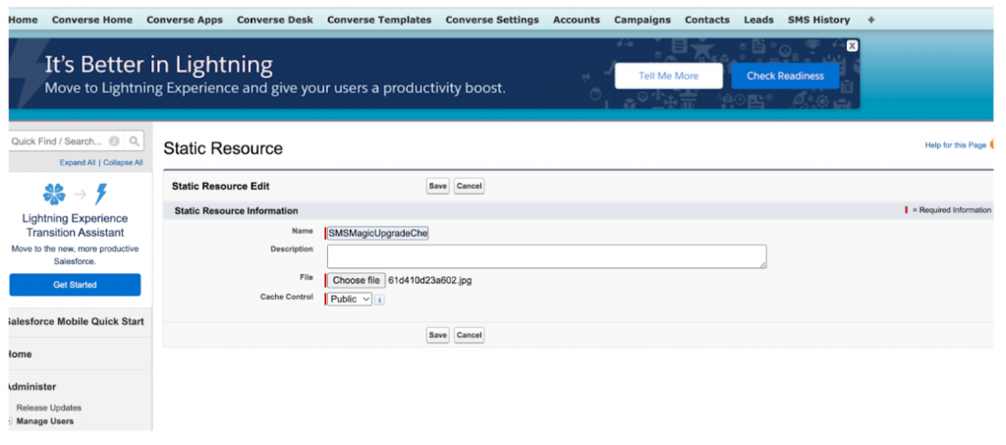Open the Manage Users sidebar item
The width and height of the screenshot is (1006, 445).
click(x=45, y=421)
